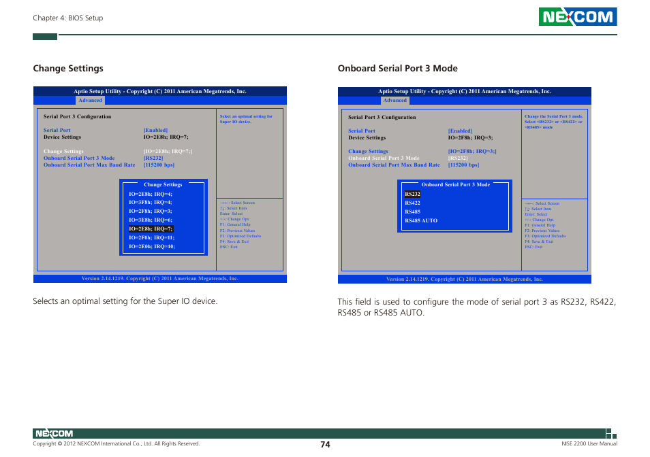Click 'Select an optimal setting for Super IO device' help text
Viewport: 650px width, 457px height.
pyautogui.click(x=246, y=119)
